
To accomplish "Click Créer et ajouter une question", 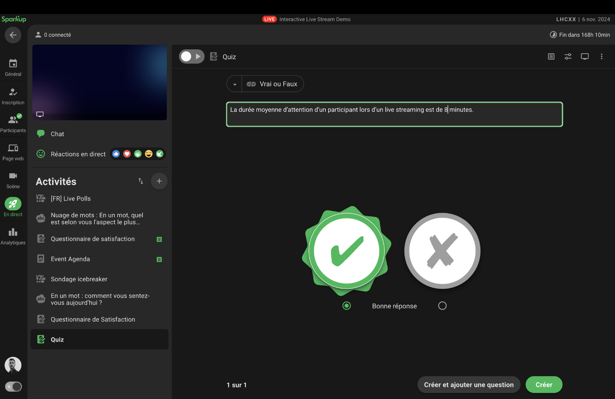I will [469, 385].
